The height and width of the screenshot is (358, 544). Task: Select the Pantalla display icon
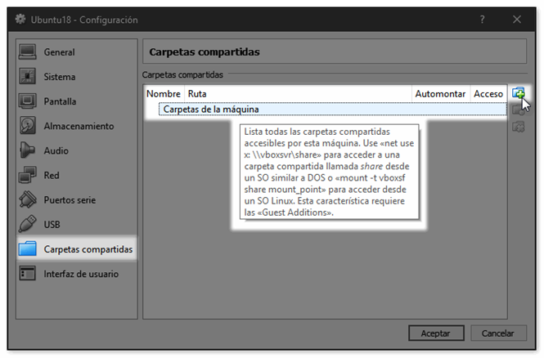pyautogui.click(x=28, y=101)
